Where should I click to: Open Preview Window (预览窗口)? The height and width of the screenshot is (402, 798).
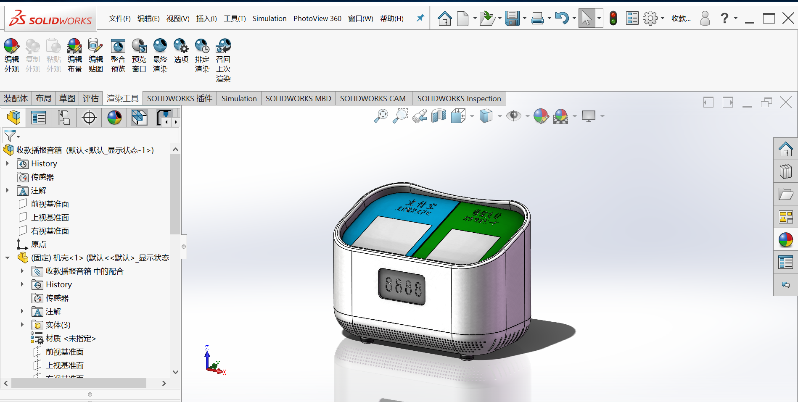coord(139,55)
